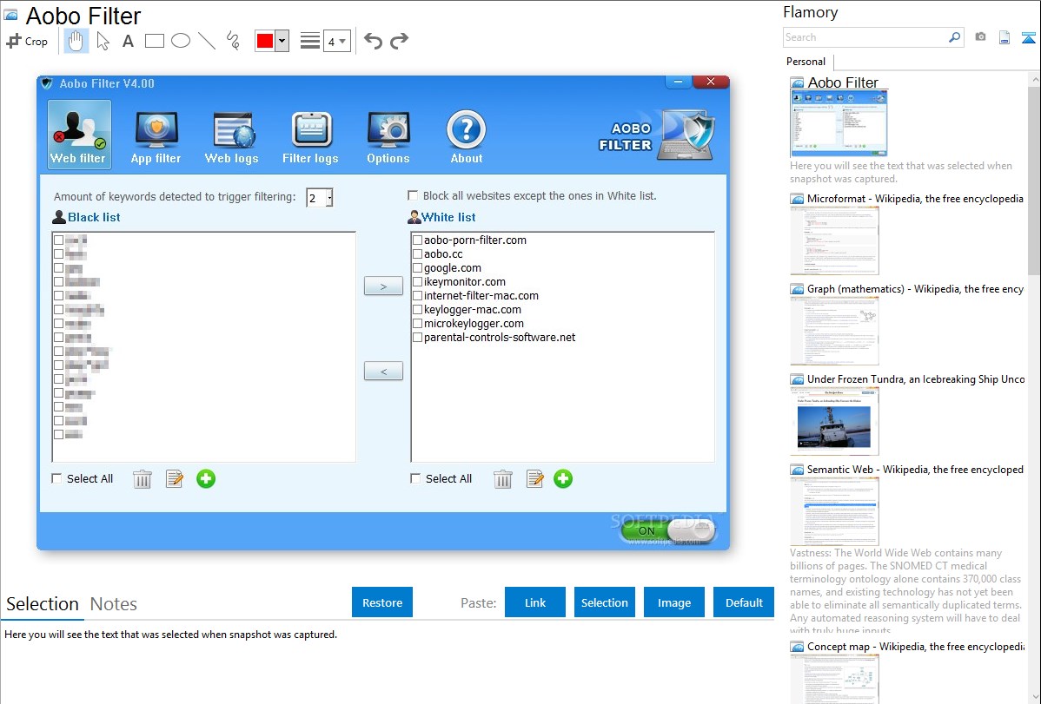
Task: Open the Filter logs section
Action: tap(310, 137)
